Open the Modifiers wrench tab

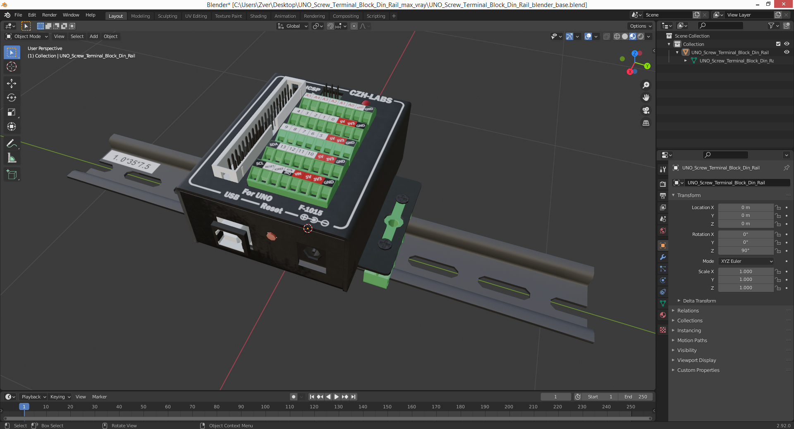(663, 257)
